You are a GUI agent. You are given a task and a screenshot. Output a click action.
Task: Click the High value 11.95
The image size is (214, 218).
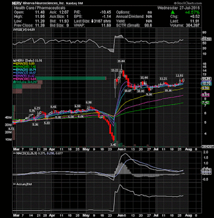40,17
